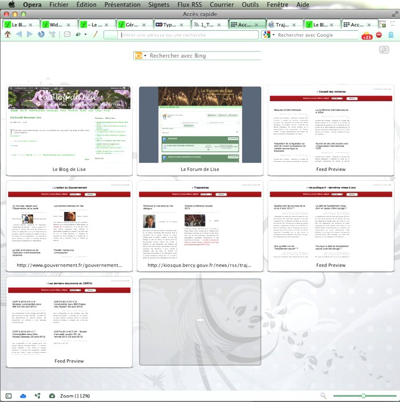
Task: Open the Signets menu
Action: point(158,5)
